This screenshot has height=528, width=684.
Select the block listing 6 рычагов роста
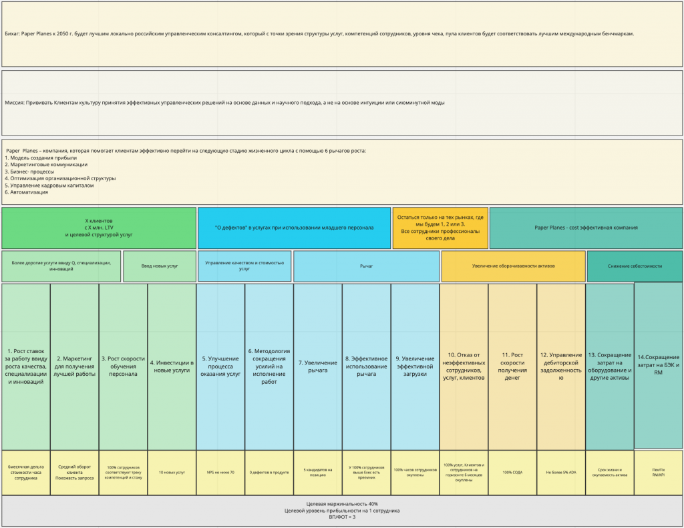342,172
